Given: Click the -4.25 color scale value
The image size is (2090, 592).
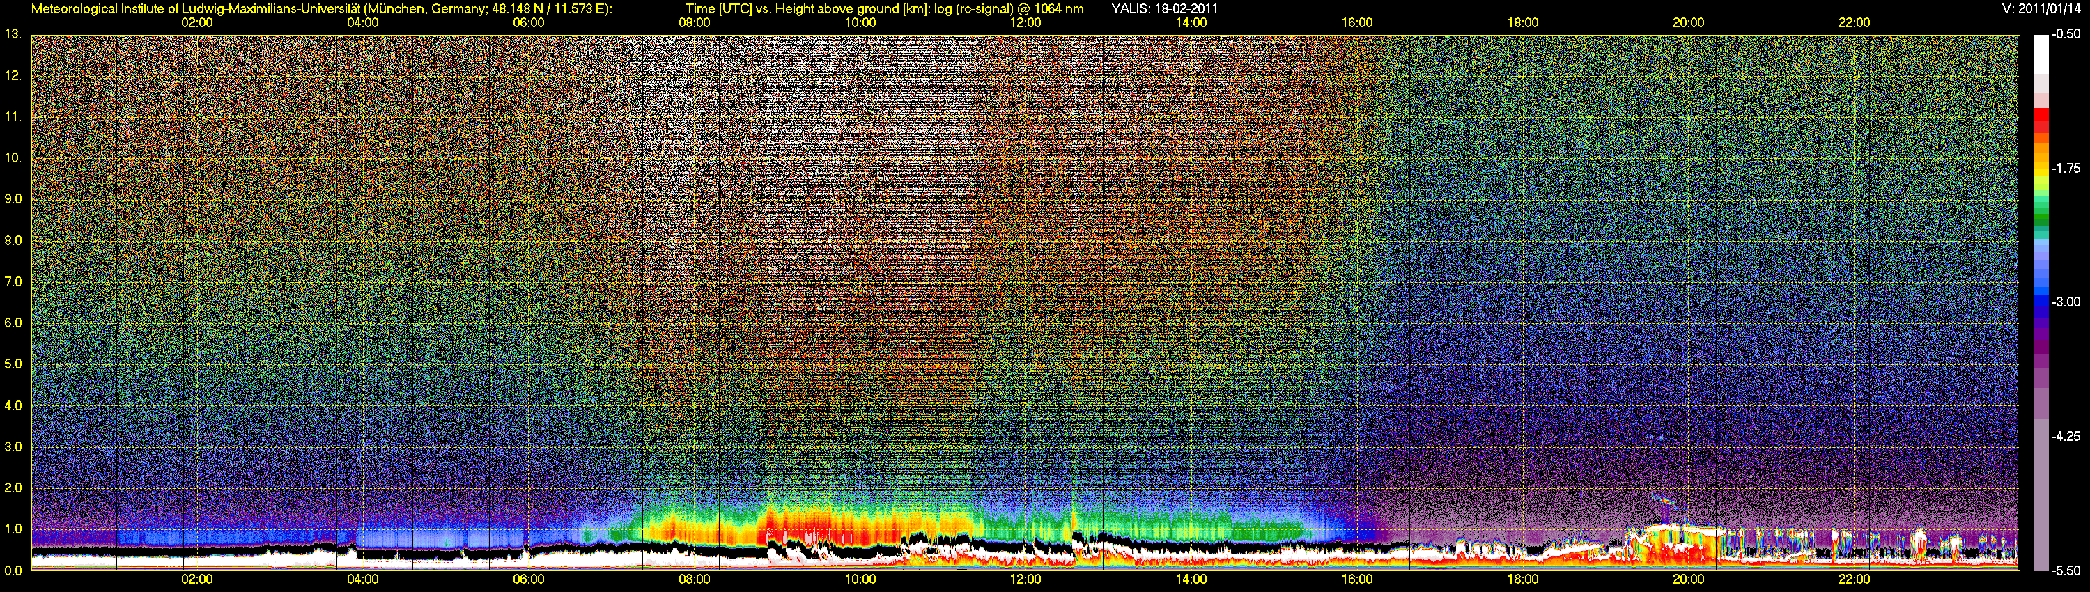Looking at the screenshot, I should (x=2066, y=435).
